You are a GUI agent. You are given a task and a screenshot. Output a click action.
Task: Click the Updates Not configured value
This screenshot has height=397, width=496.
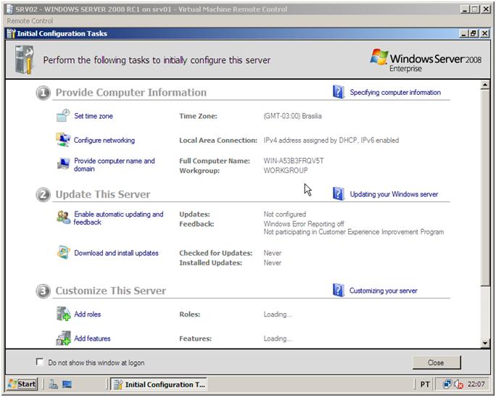click(285, 214)
